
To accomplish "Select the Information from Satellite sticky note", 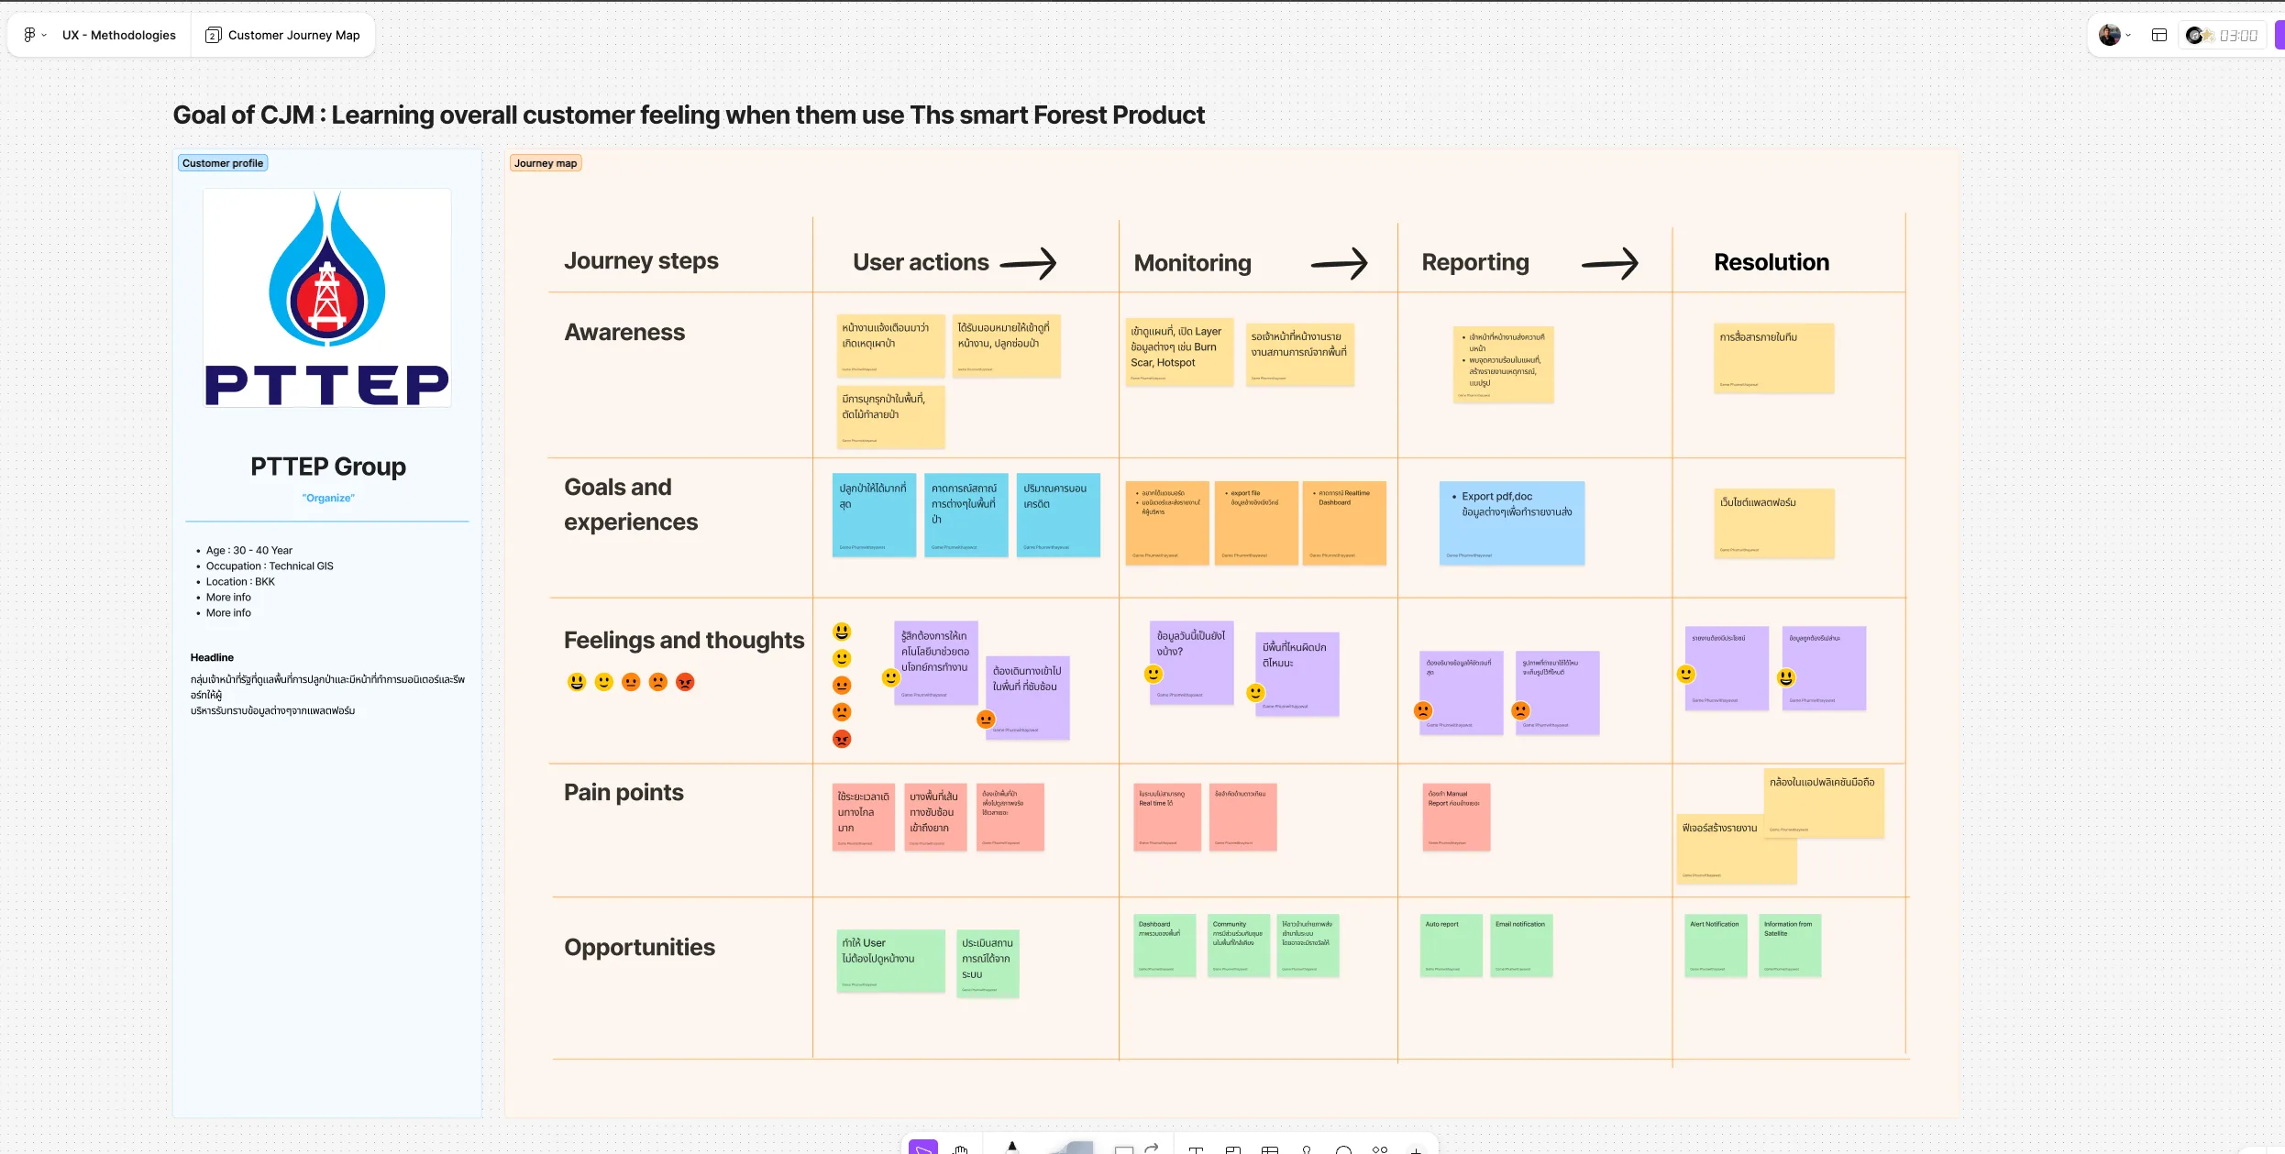I will pyautogui.click(x=1790, y=945).
